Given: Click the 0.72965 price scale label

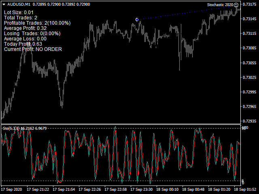Looking at the screenshot, I should [x=249, y=107].
